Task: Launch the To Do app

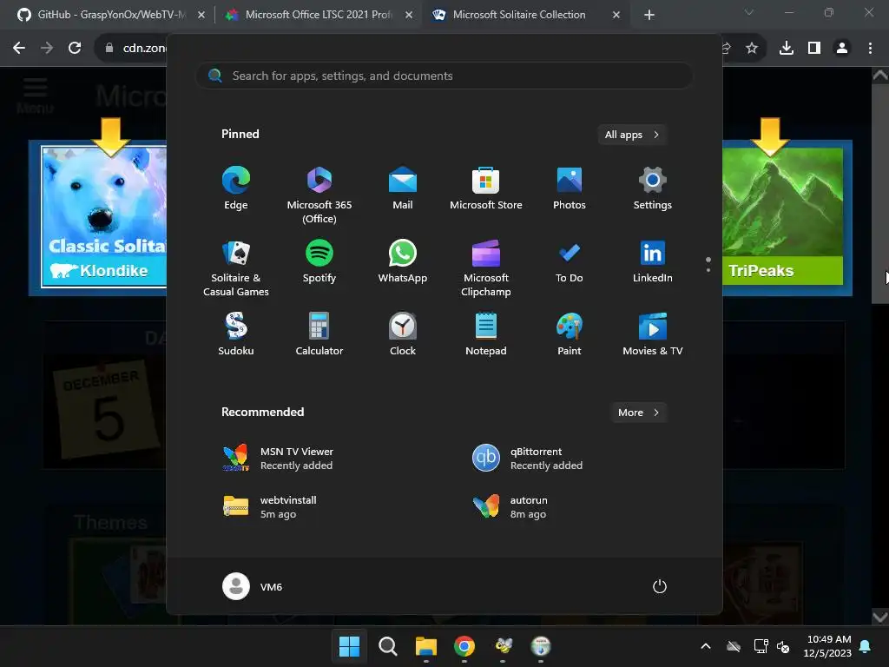Action: point(570,261)
